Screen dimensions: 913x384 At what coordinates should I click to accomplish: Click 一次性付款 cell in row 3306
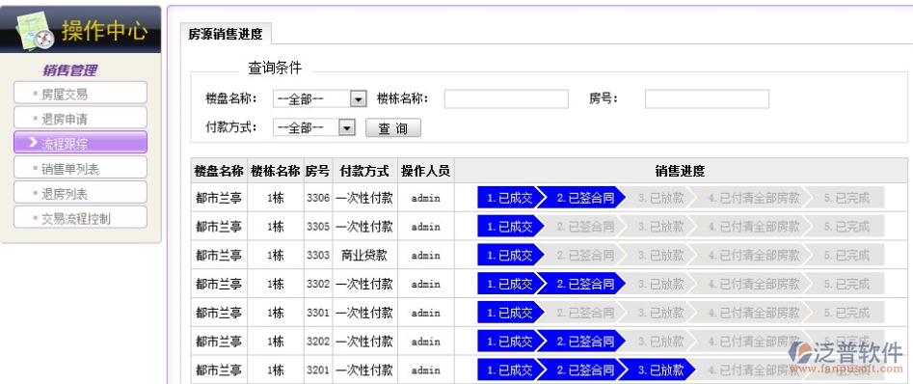(x=364, y=198)
